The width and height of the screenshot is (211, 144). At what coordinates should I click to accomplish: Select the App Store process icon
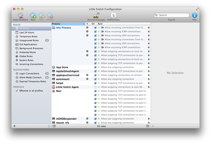click(x=54, y=67)
